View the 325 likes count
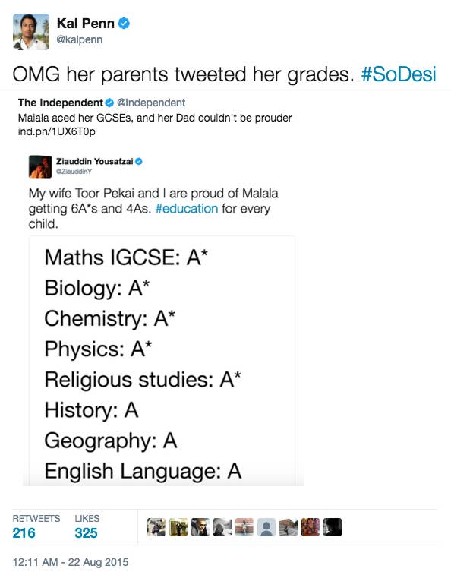451x575 pixels. pyautogui.click(x=86, y=532)
